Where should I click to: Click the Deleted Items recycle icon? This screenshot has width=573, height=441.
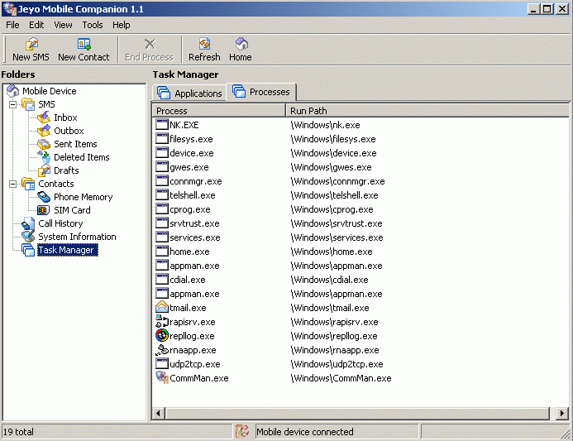point(44,157)
